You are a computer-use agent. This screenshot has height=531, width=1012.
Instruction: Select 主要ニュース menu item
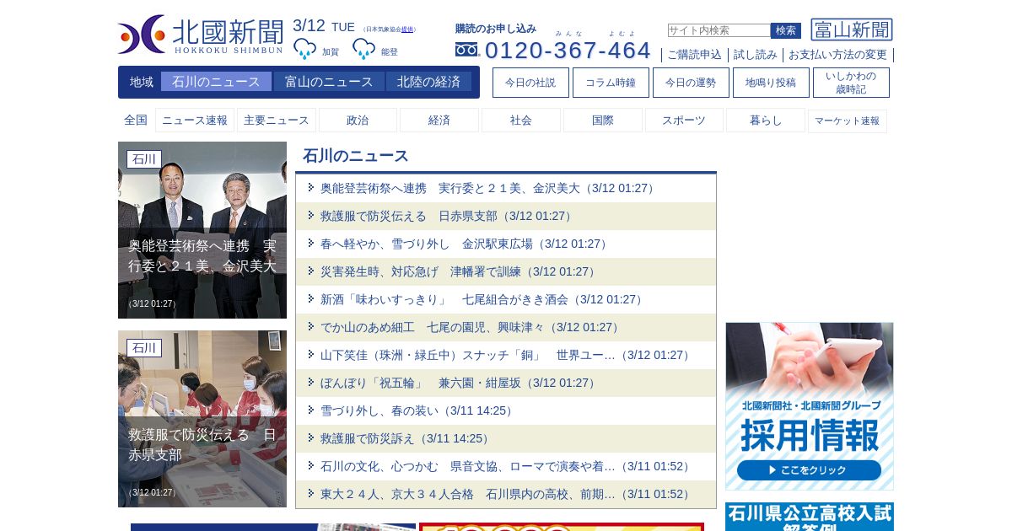click(277, 121)
